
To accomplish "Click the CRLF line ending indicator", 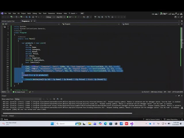I will (x=169, y=92).
